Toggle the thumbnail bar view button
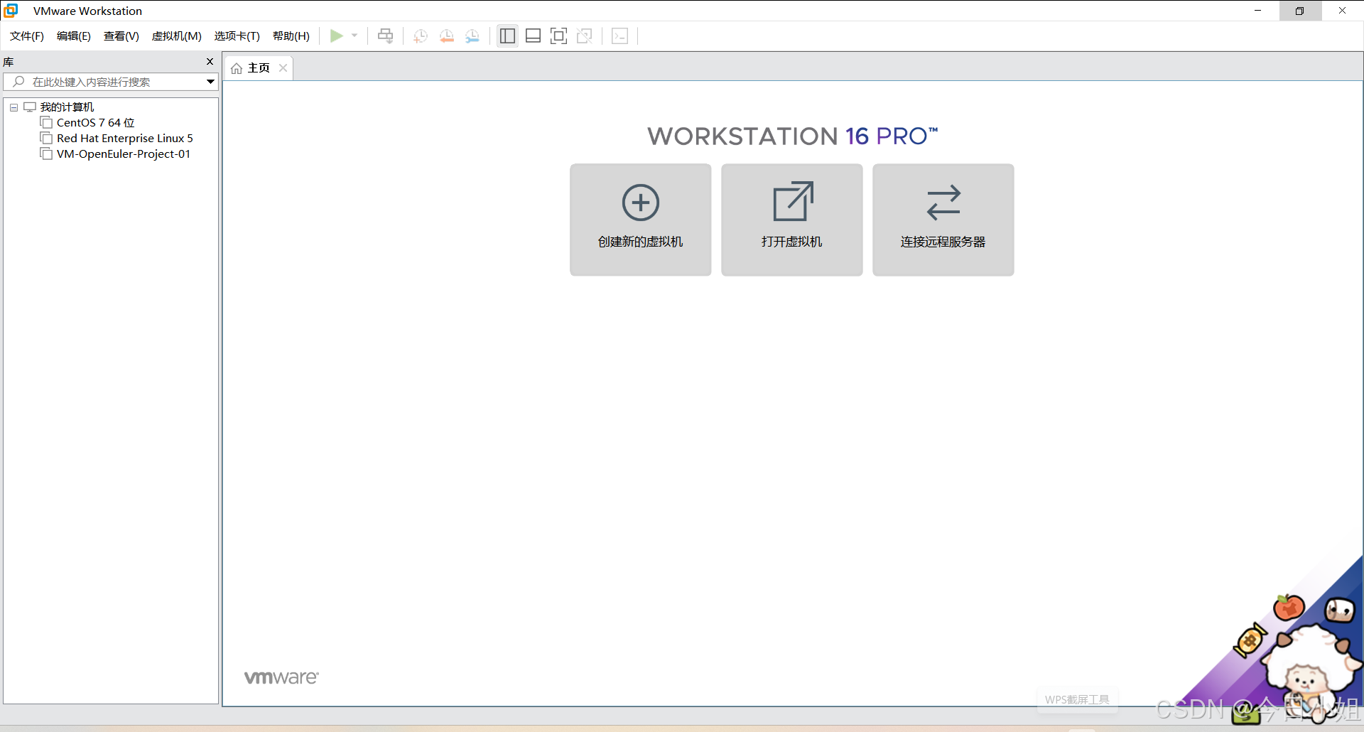Image resolution: width=1364 pixels, height=732 pixels. click(533, 36)
